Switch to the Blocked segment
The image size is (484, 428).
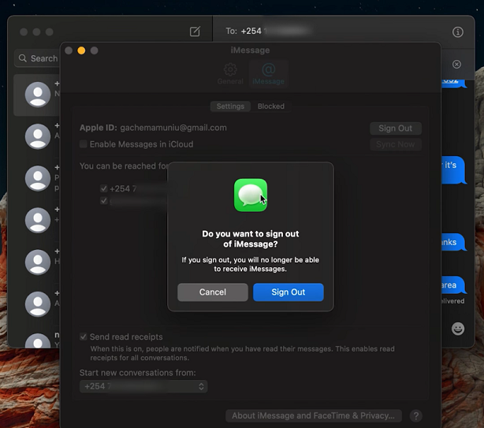pyautogui.click(x=271, y=106)
